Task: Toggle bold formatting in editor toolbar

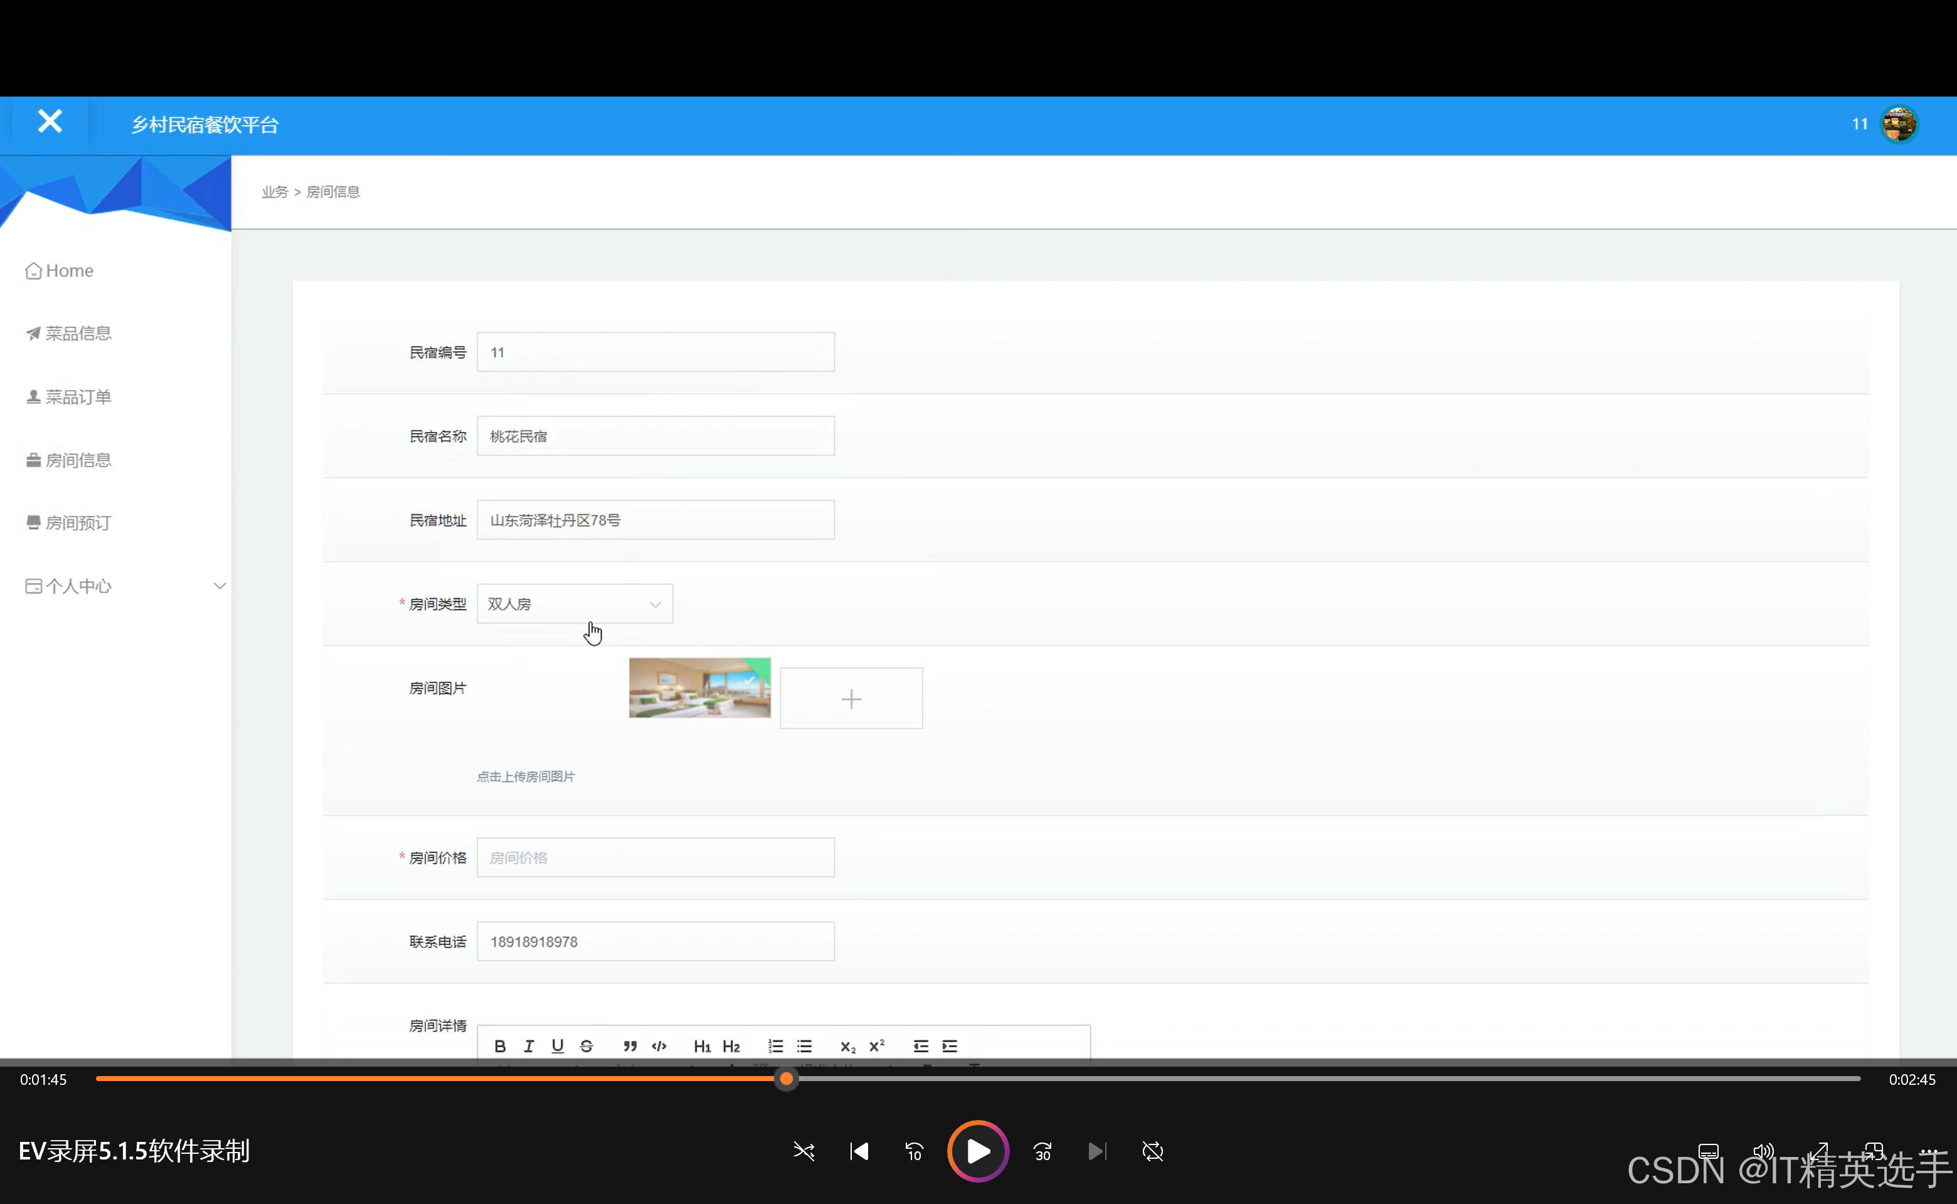Action: click(x=499, y=1045)
